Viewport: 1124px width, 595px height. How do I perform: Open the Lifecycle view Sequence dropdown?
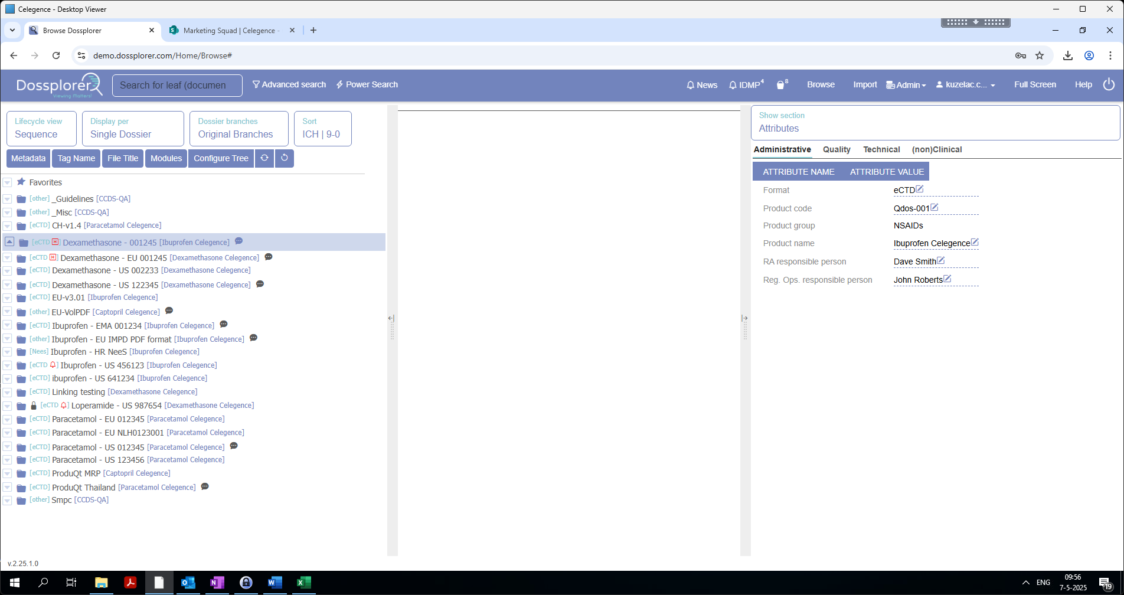point(41,129)
